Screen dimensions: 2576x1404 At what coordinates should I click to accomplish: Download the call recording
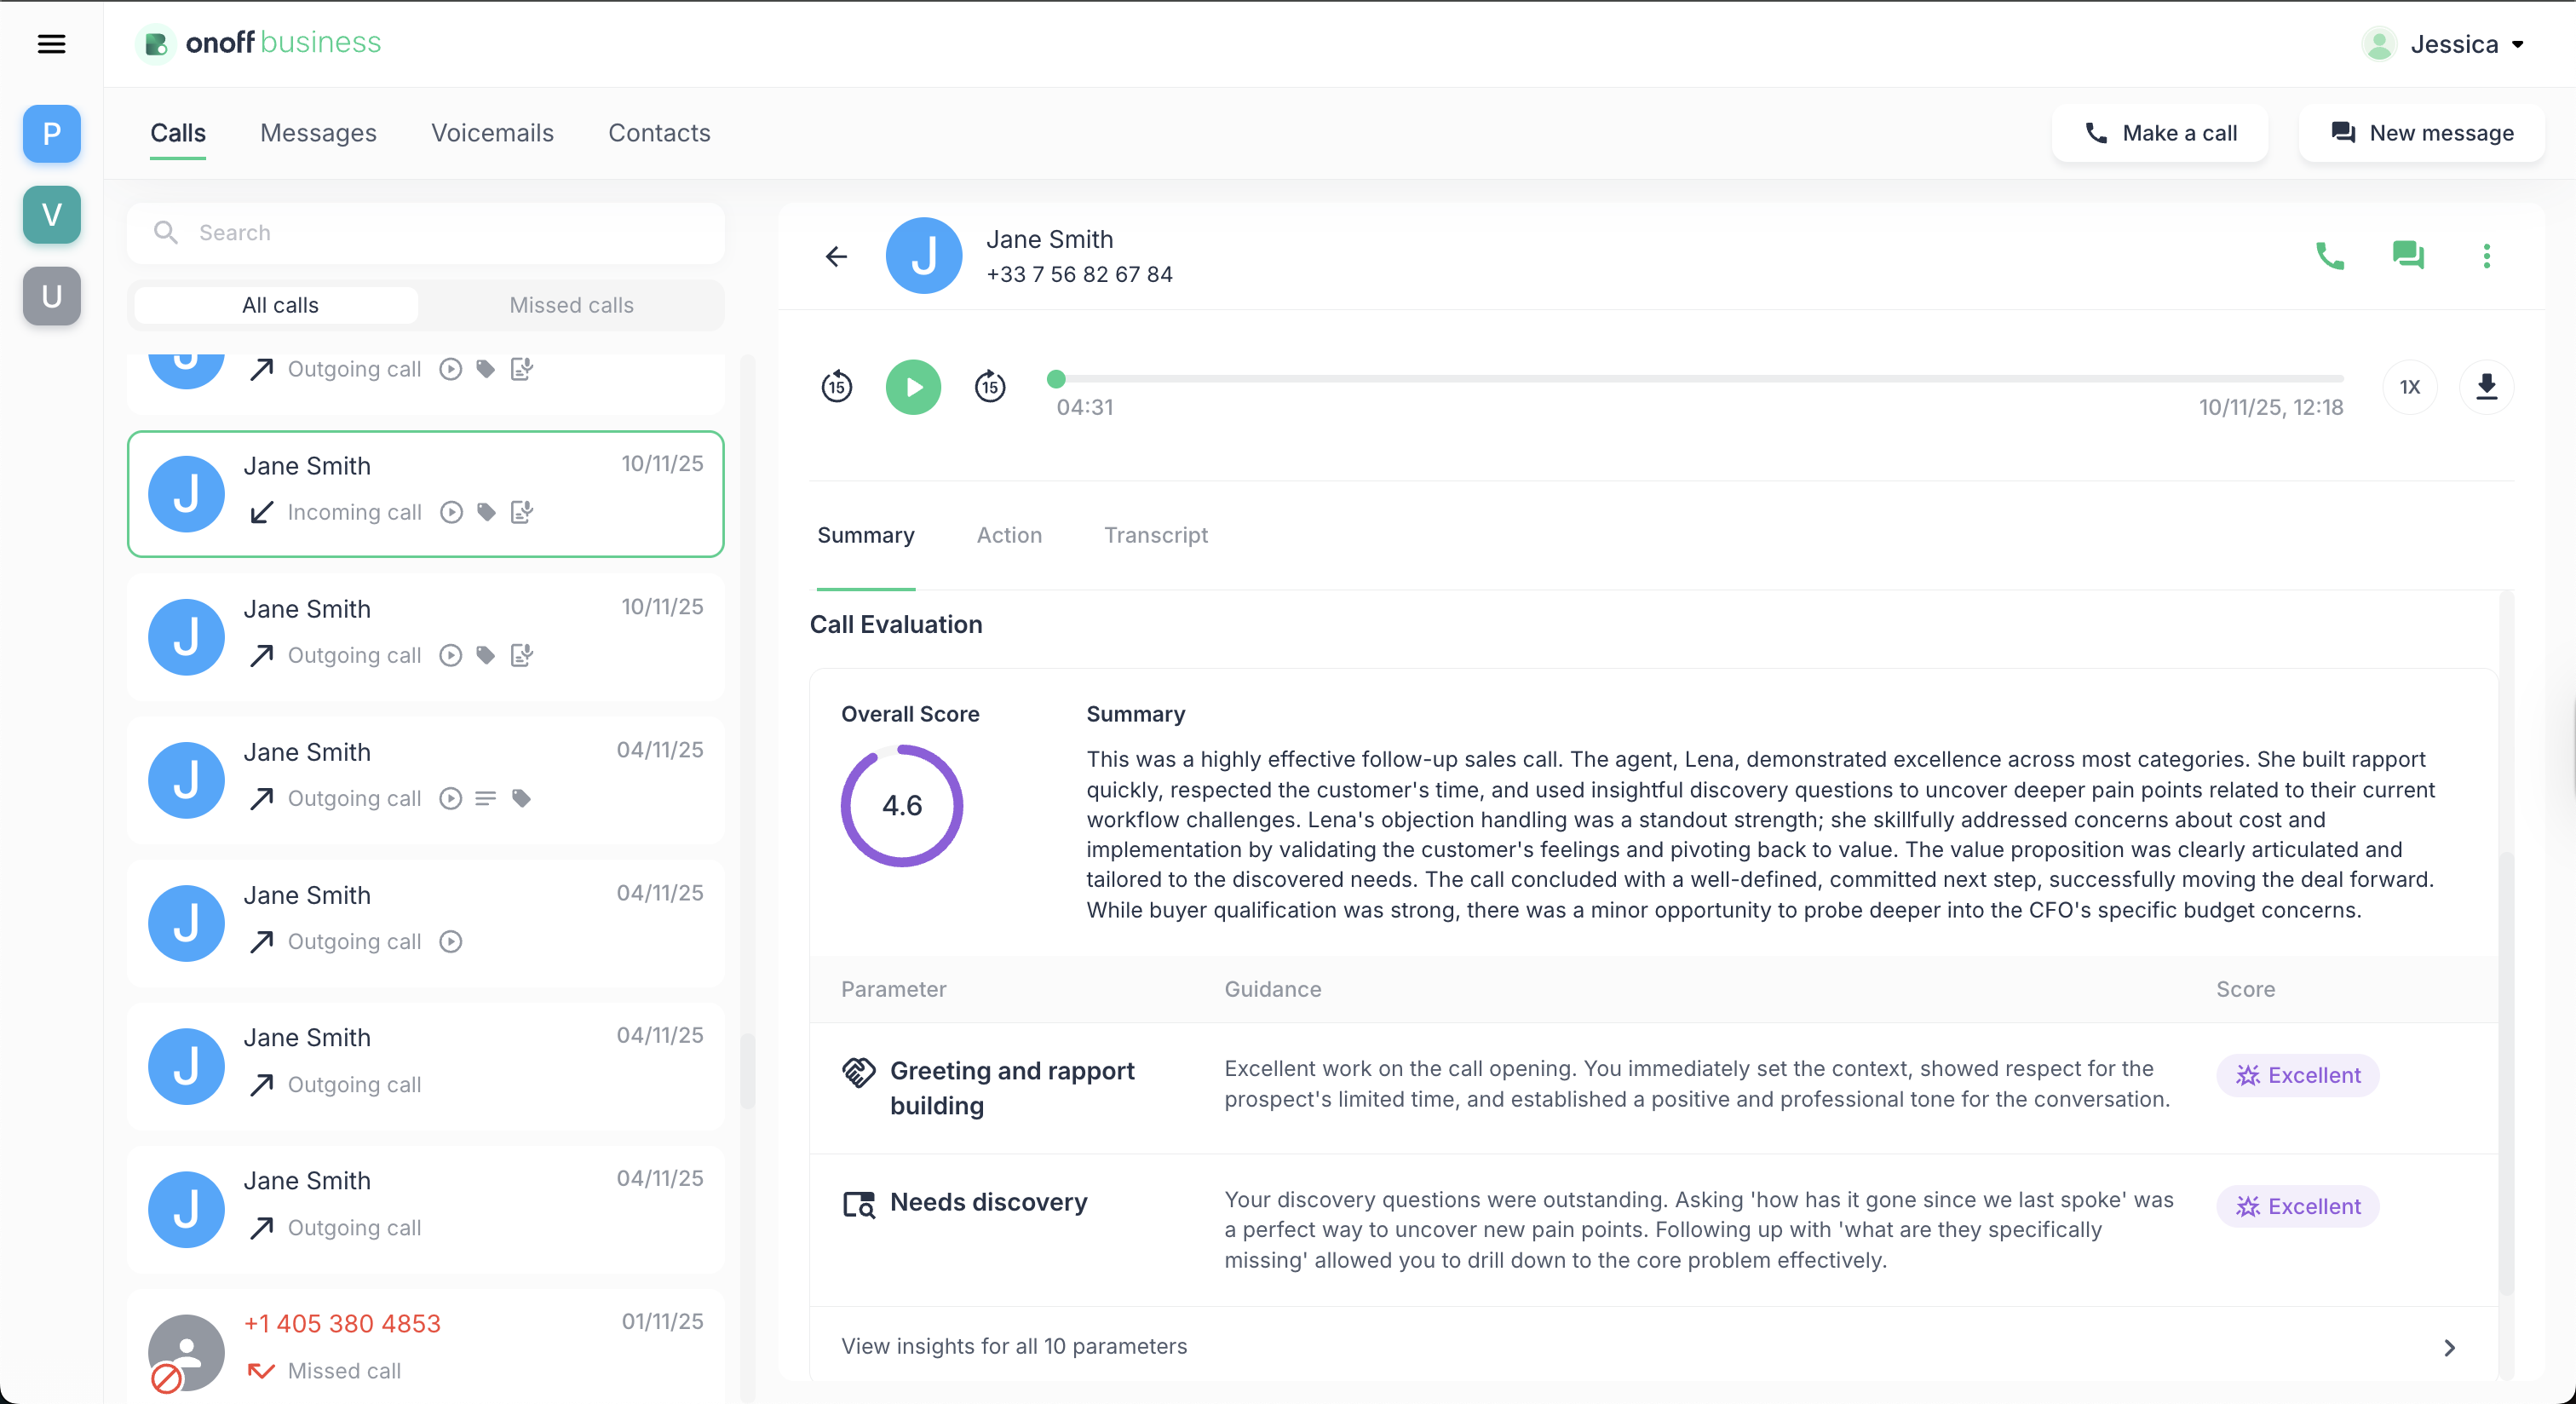(2486, 387)
